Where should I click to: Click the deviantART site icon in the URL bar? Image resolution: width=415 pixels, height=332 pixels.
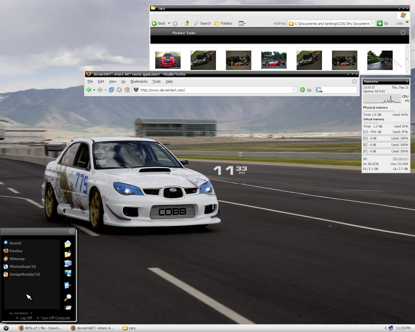tap(136, 90)
